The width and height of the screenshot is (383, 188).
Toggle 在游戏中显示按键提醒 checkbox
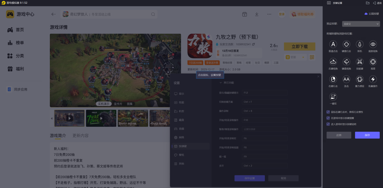(328, 118)
